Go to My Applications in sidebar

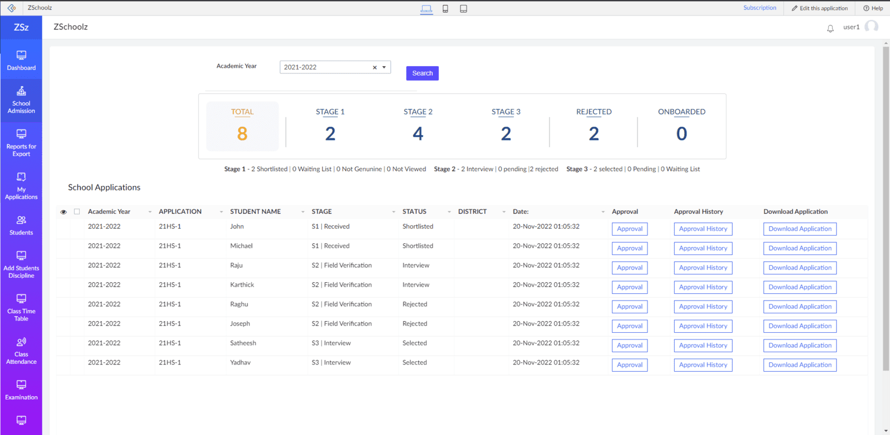coord(21,186)
